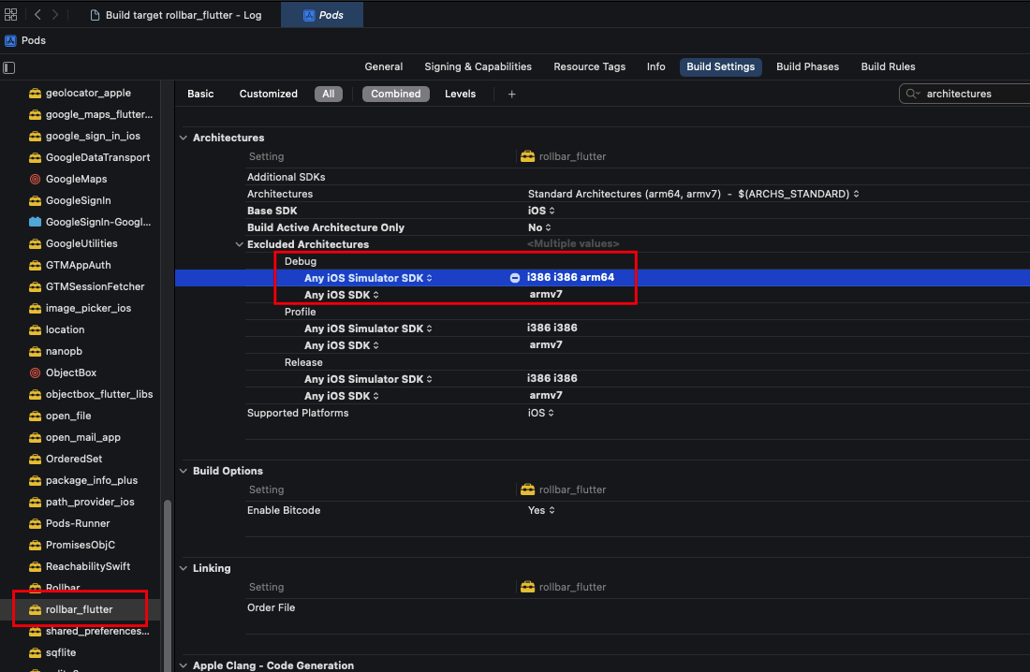This screenshot has width=1030, height=672.
Task: Switch to the Signing & Capabilities tab
Action: [478, 66]
